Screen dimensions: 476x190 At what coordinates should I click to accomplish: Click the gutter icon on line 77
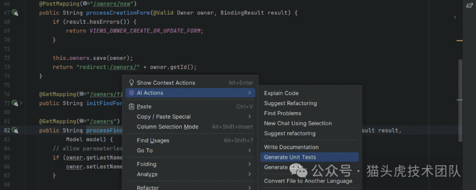tap(15, 103)
